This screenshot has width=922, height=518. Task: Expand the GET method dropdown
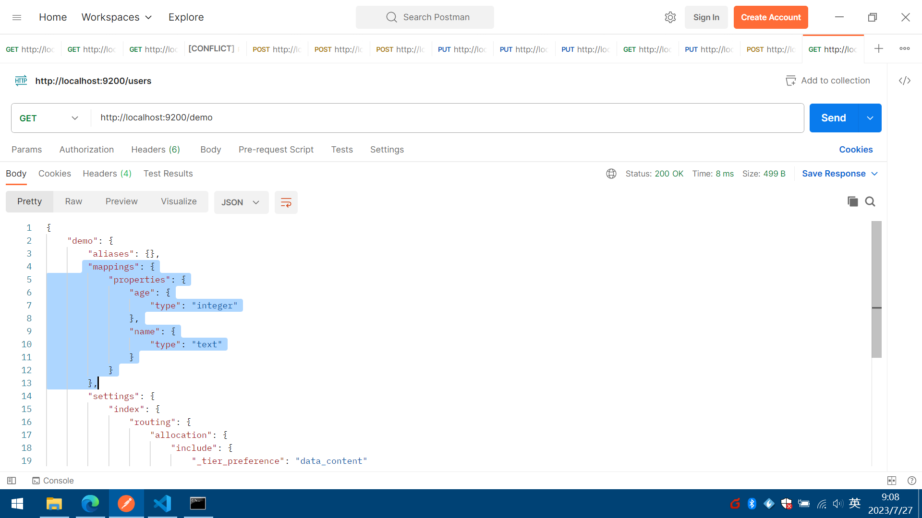tap(49, 118)
